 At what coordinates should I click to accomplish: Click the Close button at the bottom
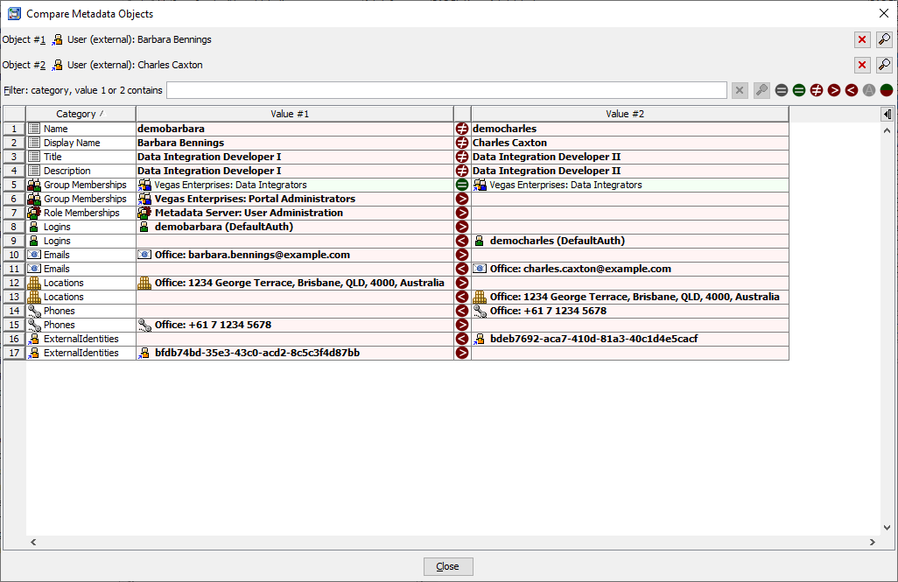448,566
